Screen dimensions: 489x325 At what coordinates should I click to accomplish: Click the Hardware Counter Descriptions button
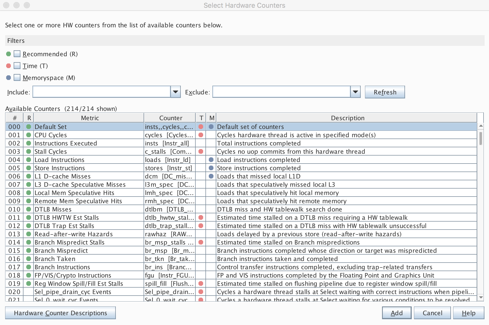tap(60, 313)
